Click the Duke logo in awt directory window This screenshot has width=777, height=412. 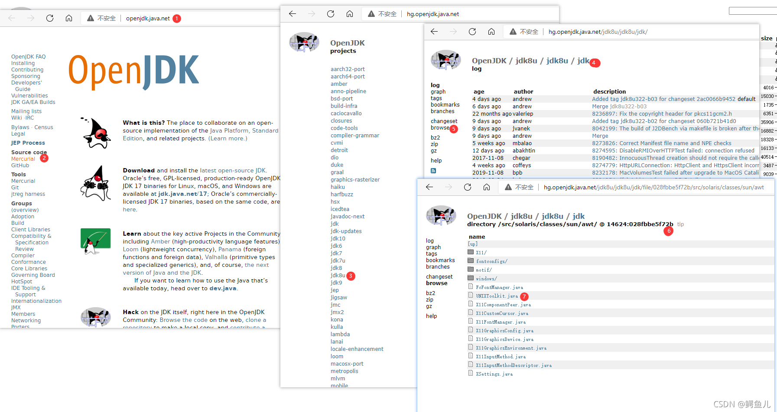pos(441,216)
